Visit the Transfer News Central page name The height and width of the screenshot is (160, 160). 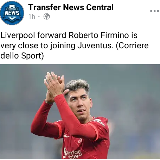(x=71, y=7)
